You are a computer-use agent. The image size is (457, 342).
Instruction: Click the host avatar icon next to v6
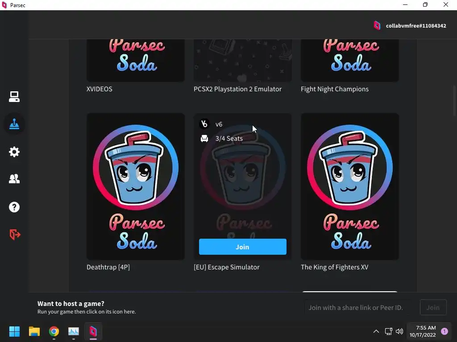tap(204, 124)
